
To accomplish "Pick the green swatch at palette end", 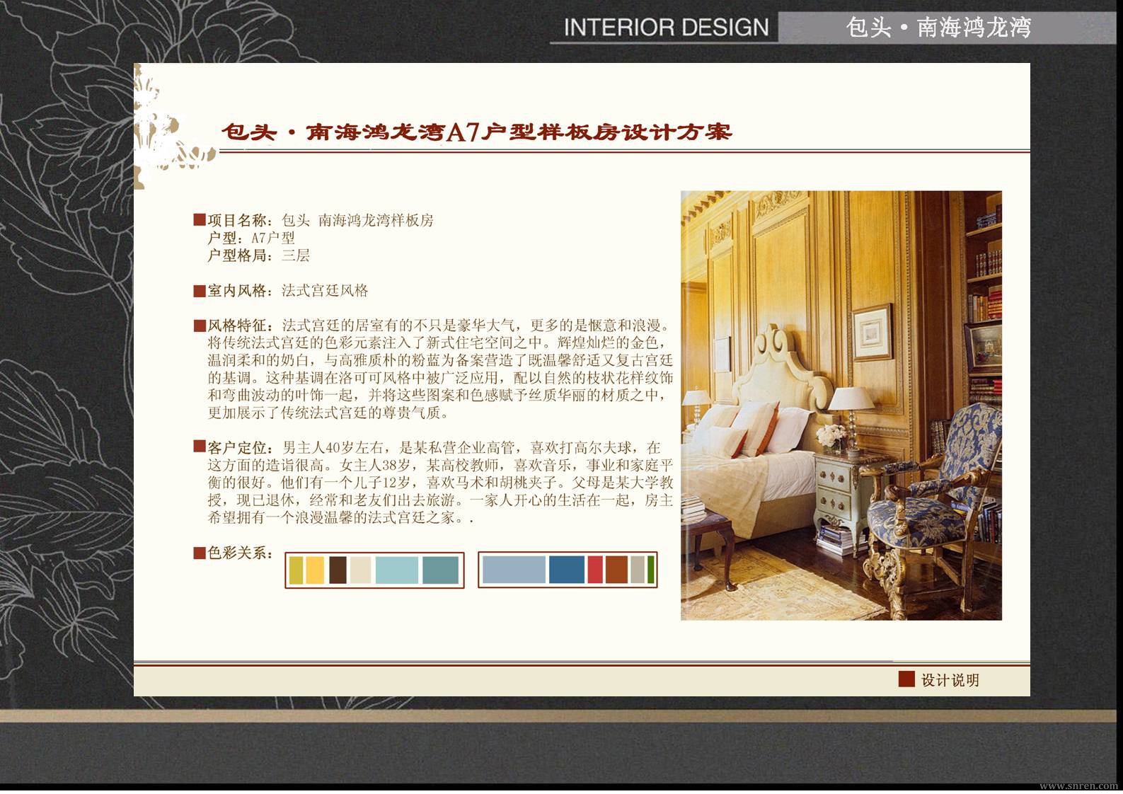I will click(x=650, y=570).
